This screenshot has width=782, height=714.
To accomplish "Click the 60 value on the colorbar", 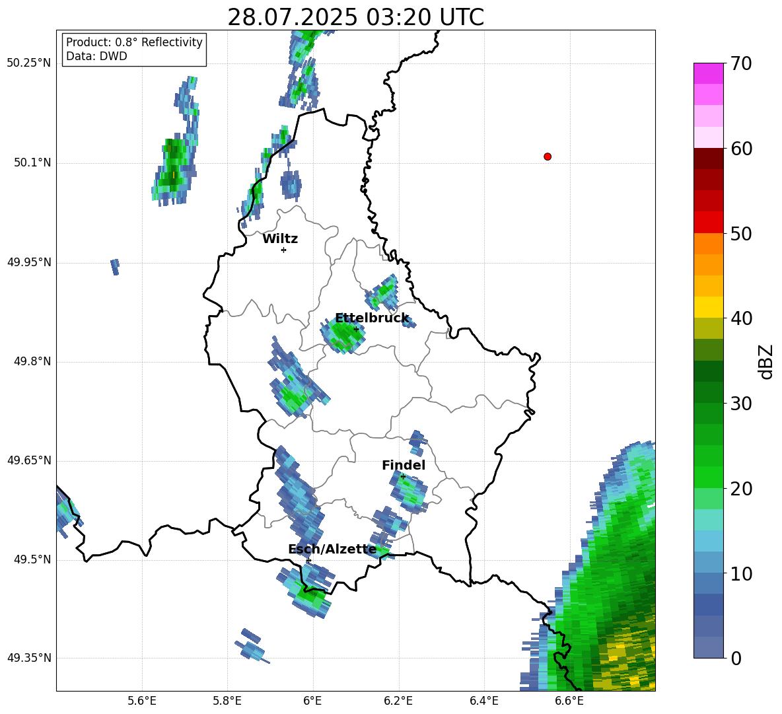I will click(x=741, y=149).
